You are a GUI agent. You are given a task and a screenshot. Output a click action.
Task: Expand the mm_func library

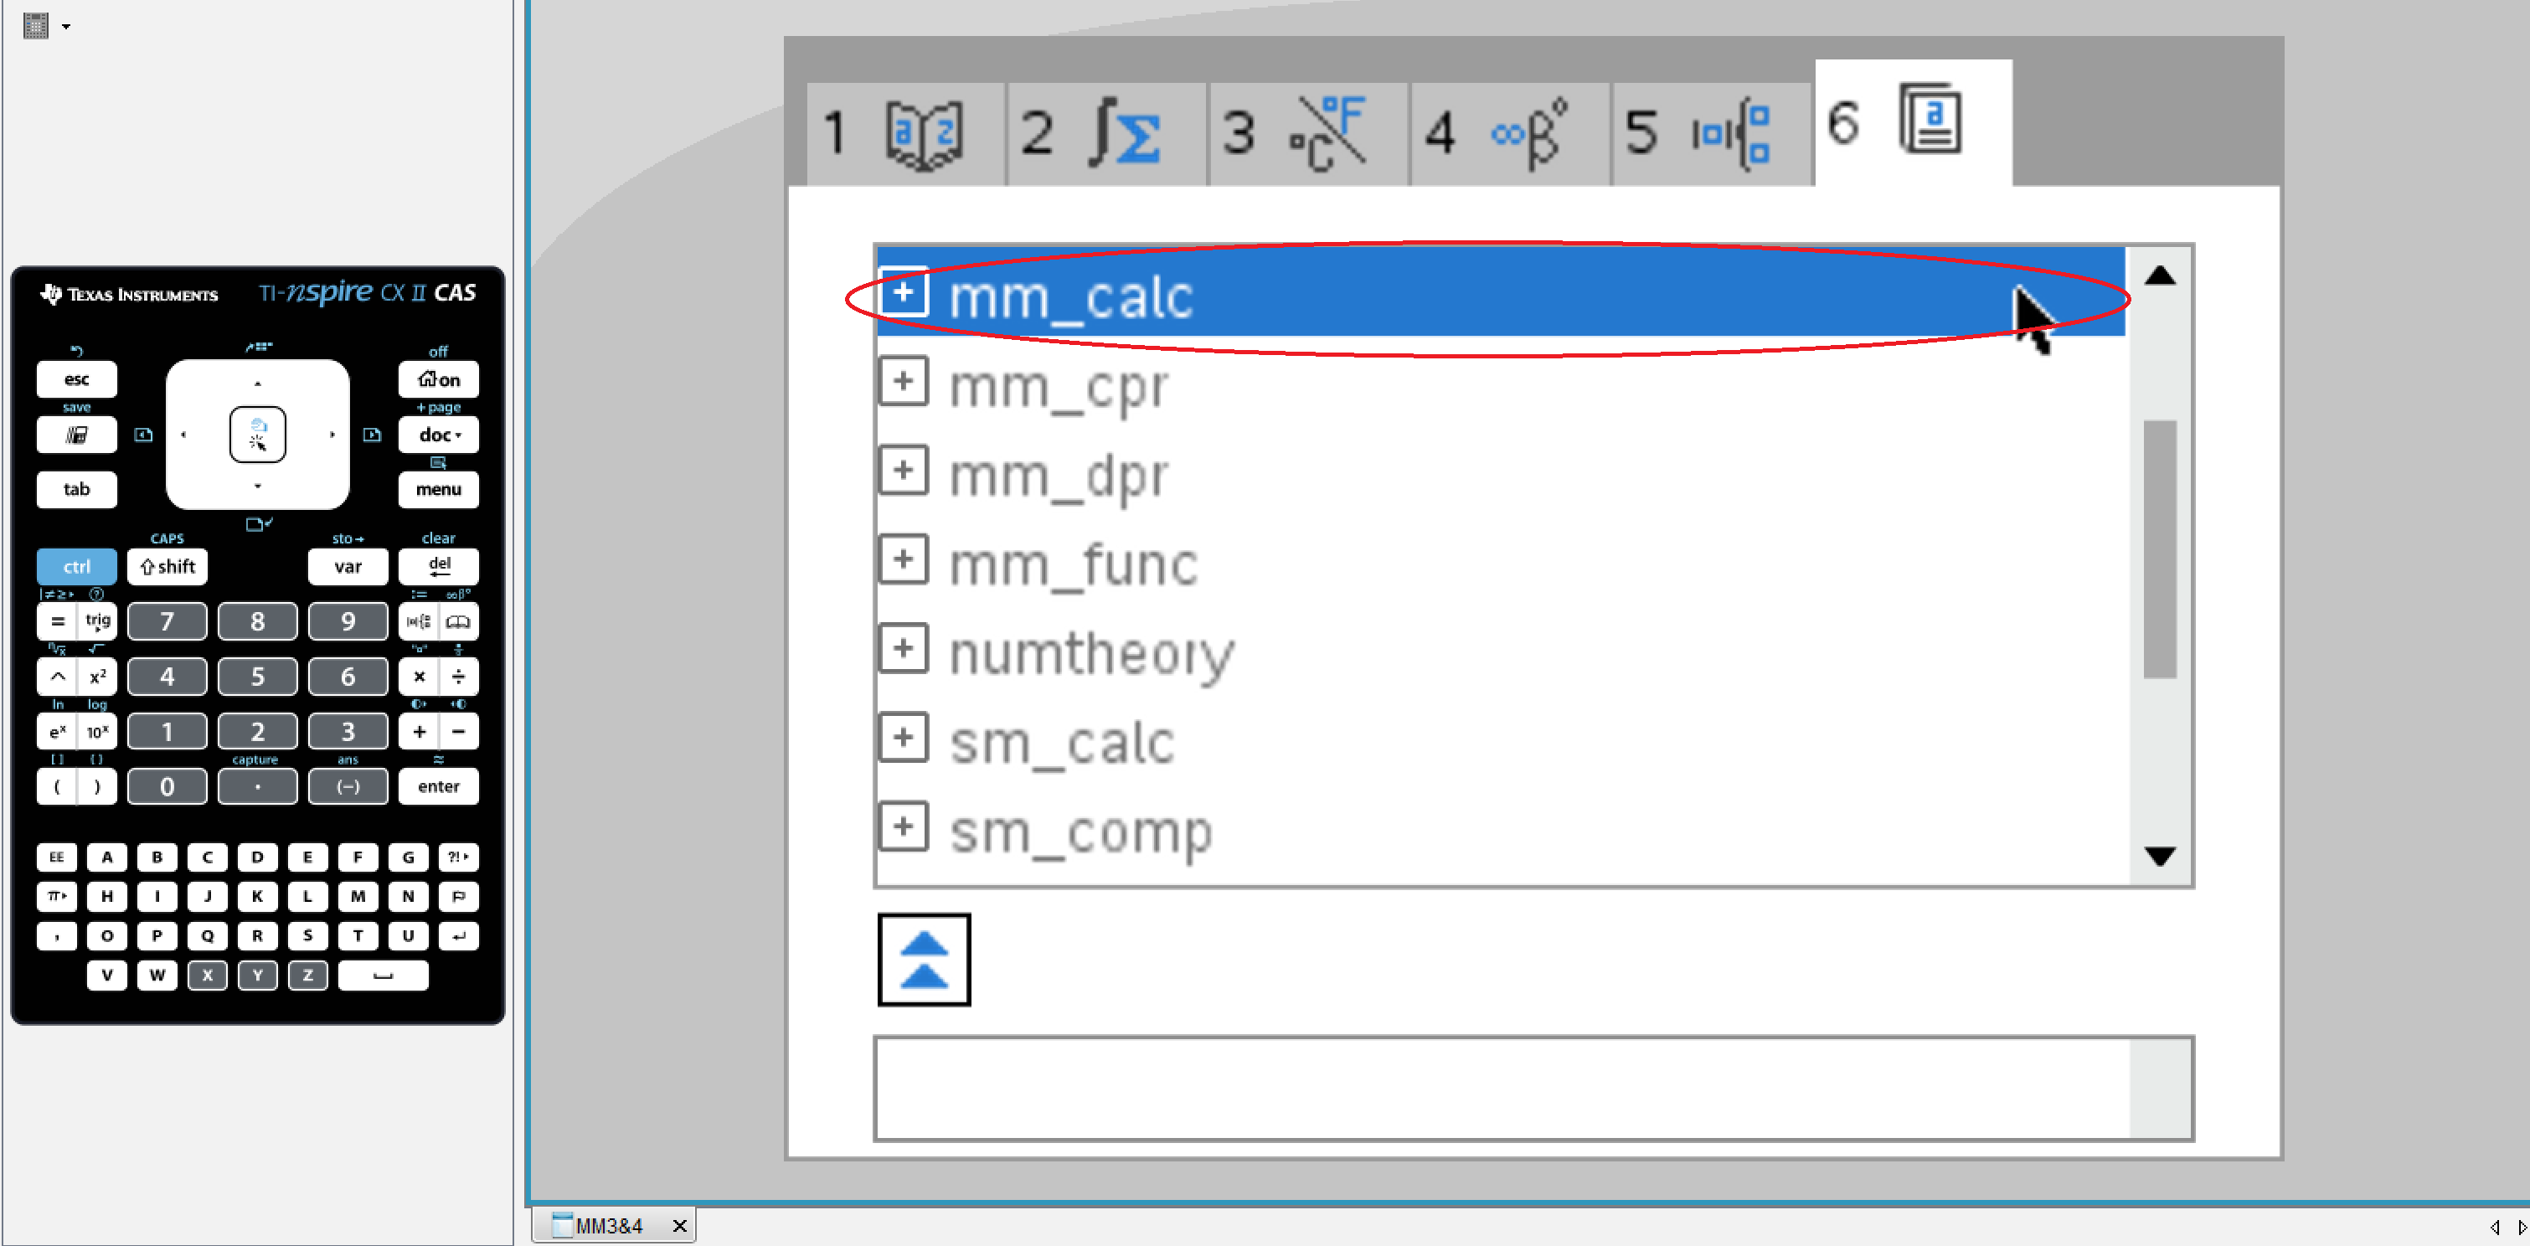point(904,559)
